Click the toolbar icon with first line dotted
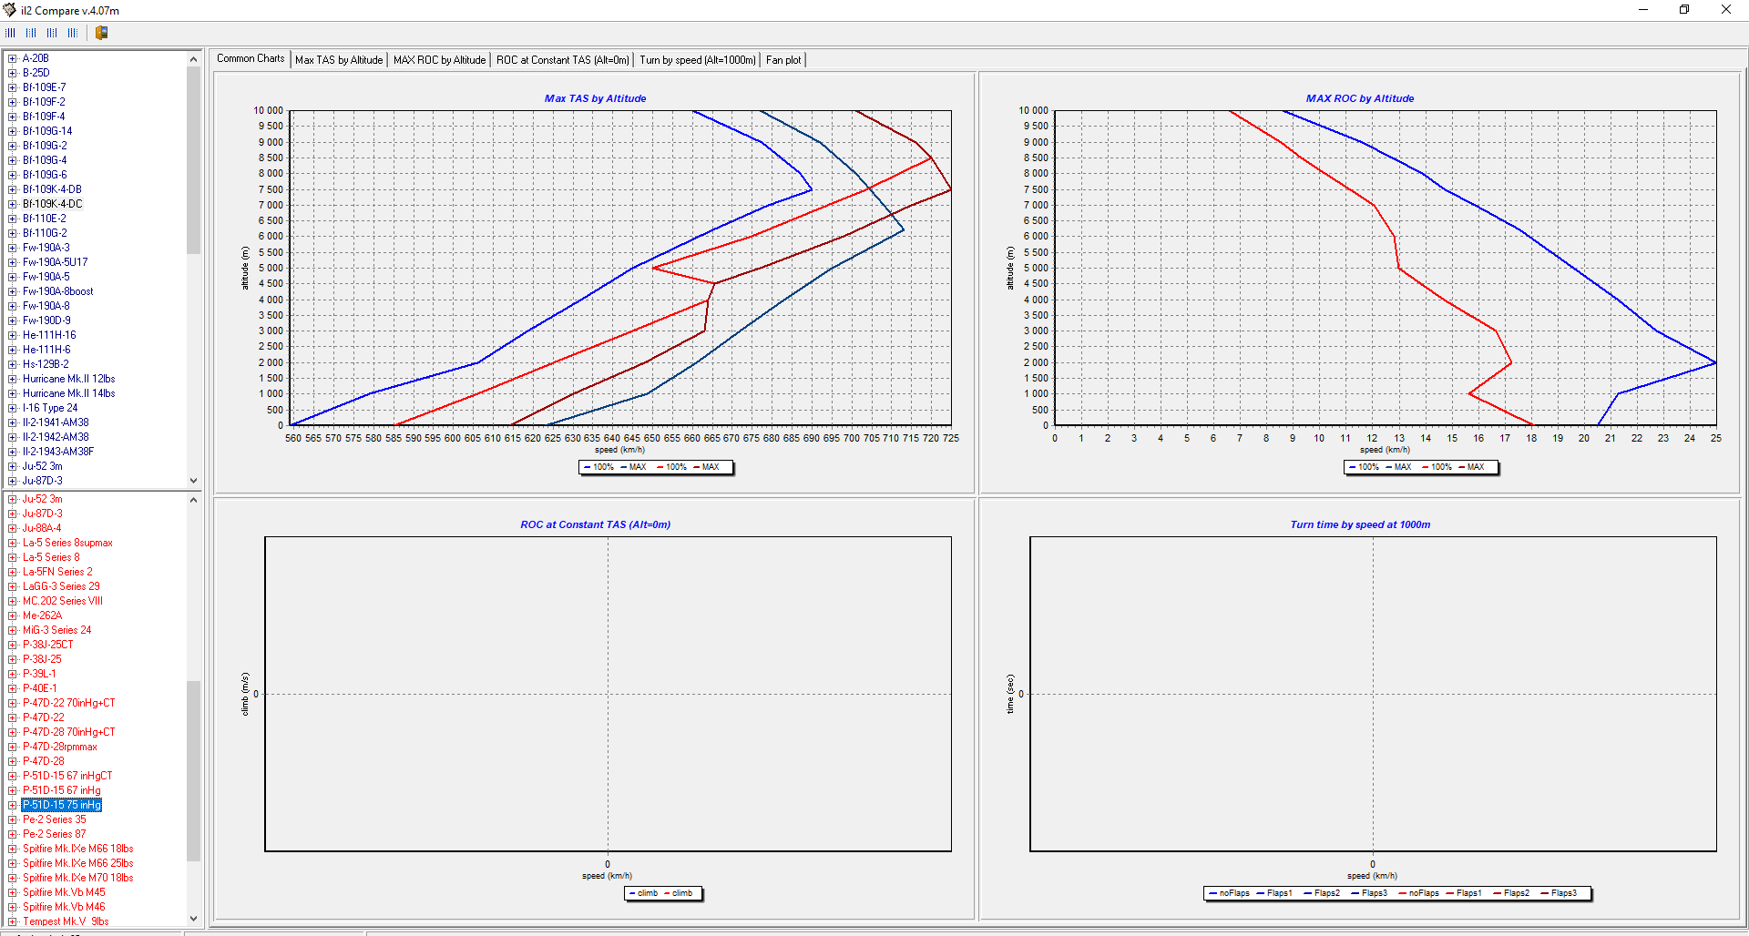1749x936 pixels. (x=11, y=33)
